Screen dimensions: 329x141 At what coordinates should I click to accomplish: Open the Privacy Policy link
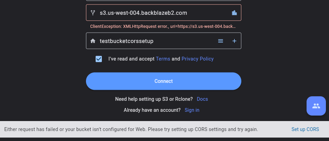(197, 59)
